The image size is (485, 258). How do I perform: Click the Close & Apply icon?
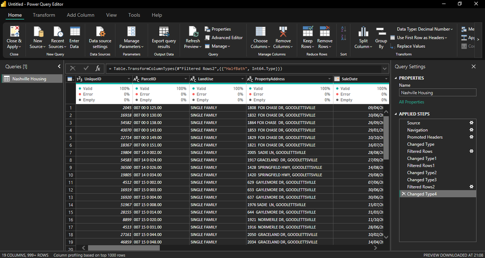click(14, 32)
